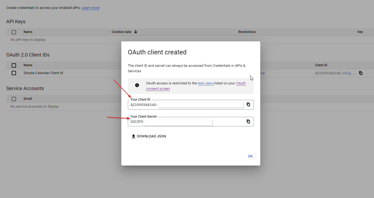The image size is (374, 198).
Task: Open the Learn more link
Action: point(90,8)
